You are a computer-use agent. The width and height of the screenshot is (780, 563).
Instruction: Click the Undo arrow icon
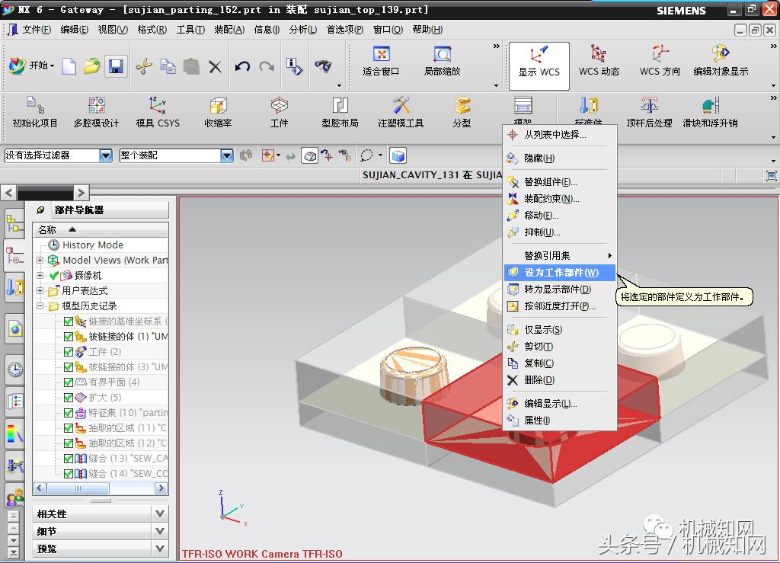click(x=242, y=66)
